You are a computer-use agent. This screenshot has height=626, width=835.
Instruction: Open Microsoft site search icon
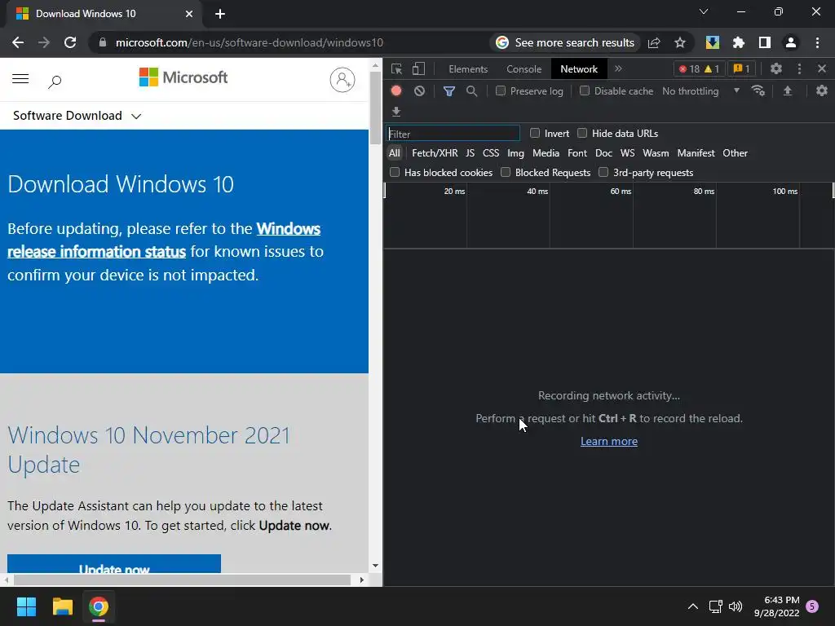pyautogui.click(x=55, y=82)
